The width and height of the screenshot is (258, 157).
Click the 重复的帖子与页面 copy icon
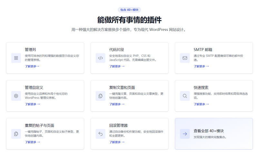point(16,134)
